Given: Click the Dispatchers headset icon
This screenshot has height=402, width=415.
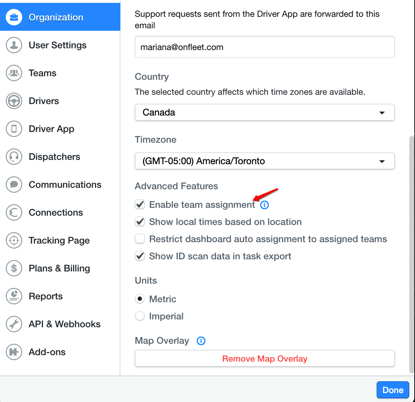Looking at the screenshot, I should (x=14, y=157).
